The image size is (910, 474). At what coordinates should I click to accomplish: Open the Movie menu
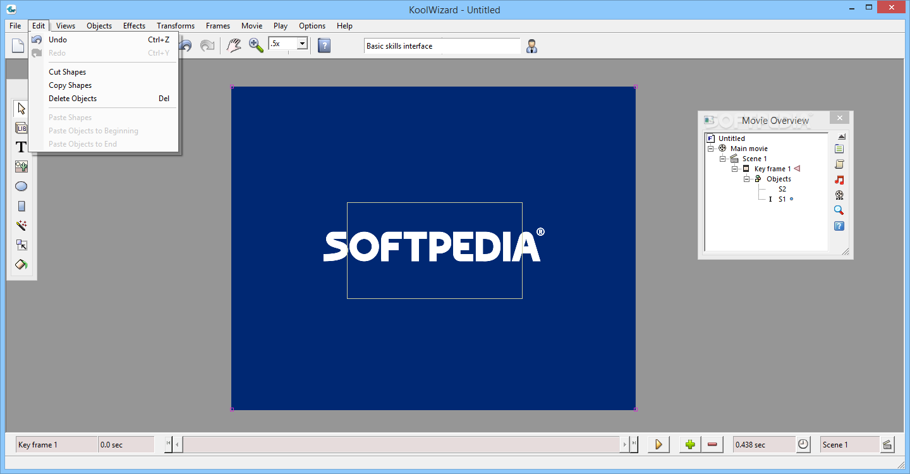point(252,26)
